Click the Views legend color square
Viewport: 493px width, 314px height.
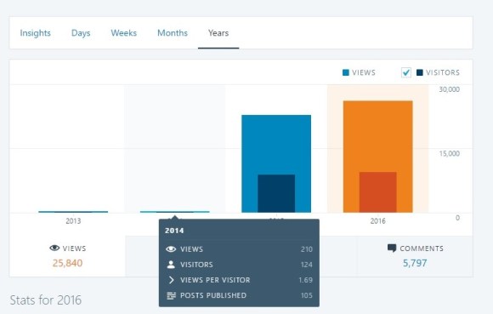[x=346, y=72]
